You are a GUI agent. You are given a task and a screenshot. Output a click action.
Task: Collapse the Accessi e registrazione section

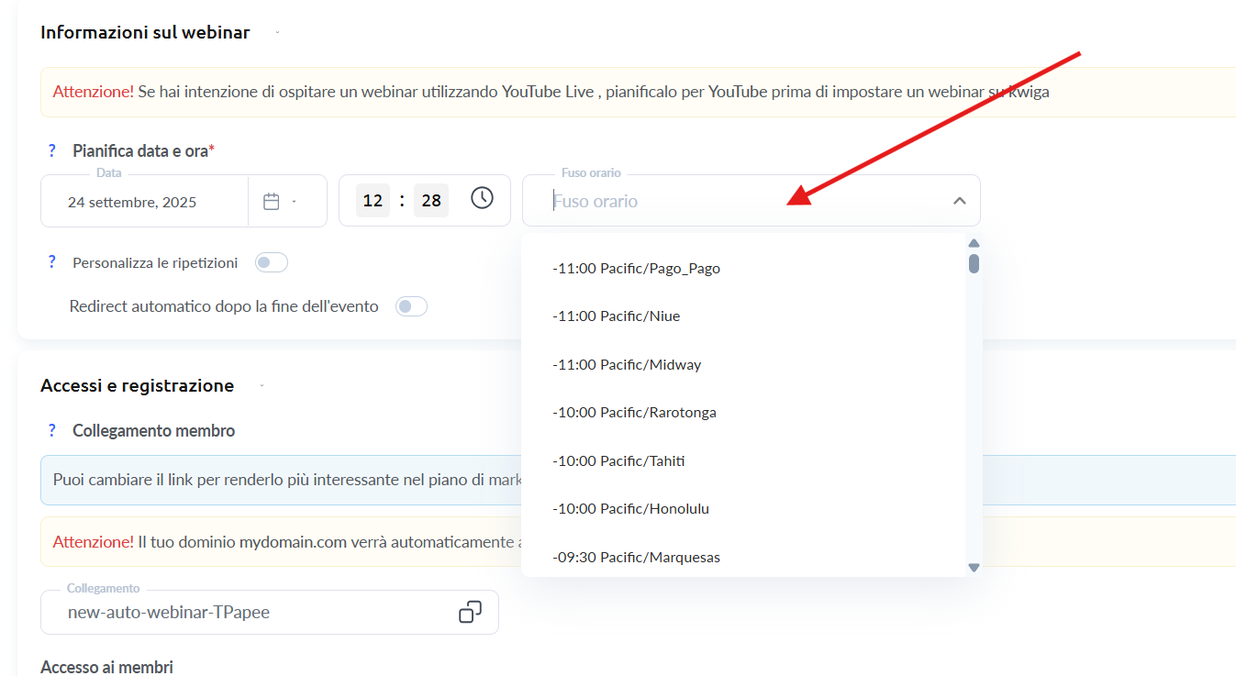point(262,386)
